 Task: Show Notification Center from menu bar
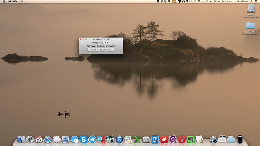pyautogui.click(x=257, y=1)
